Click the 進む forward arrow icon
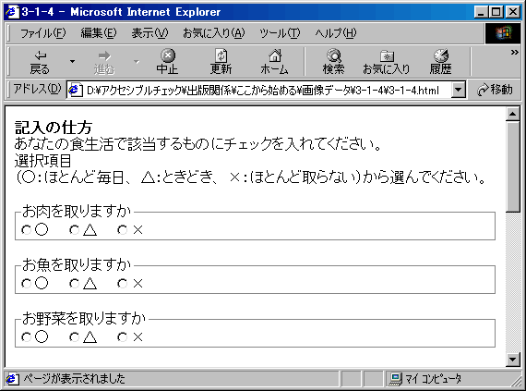This screenshot has width=526, height=391. point(104,55)
